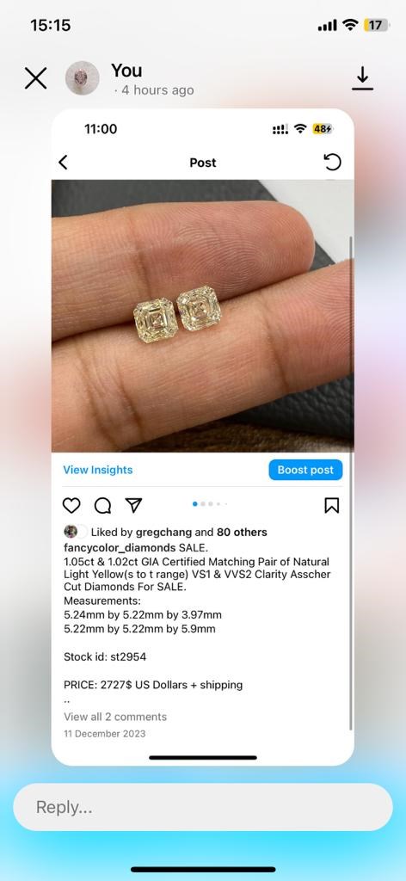Tap the gregchang username in likes
406x881 pixels.
pos(164,532)
